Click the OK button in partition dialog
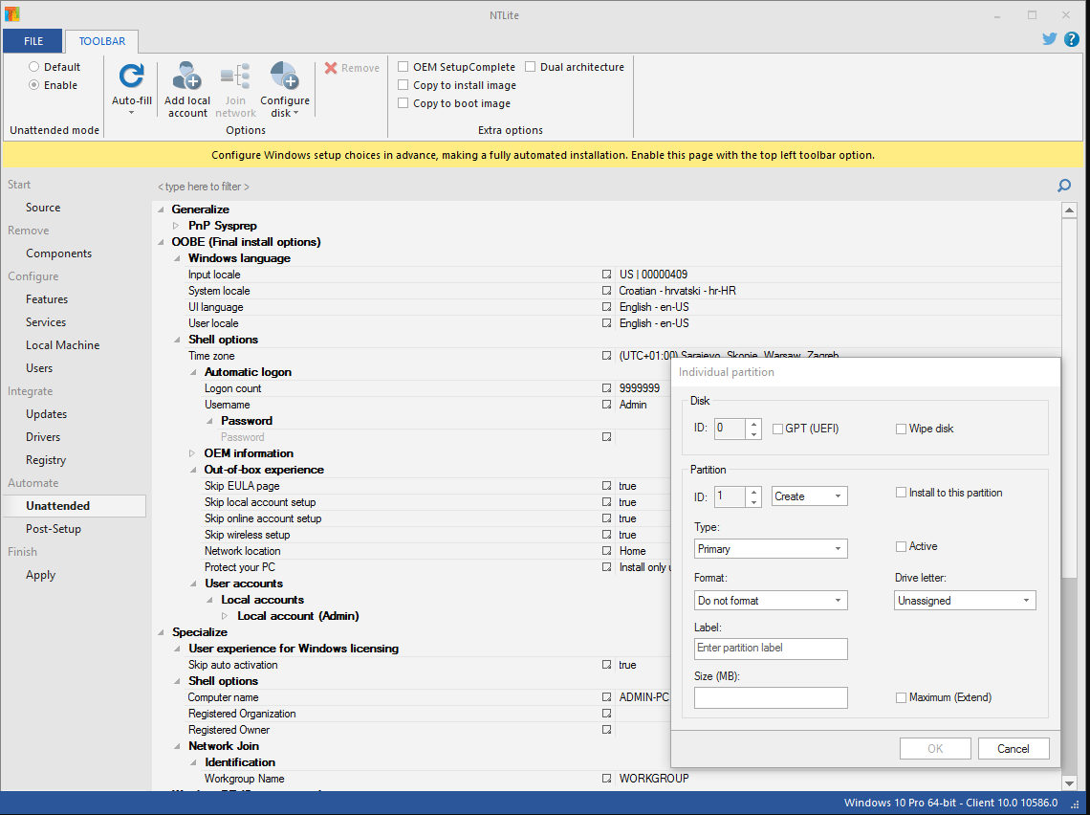The image size is (1090, 815). 935,749
